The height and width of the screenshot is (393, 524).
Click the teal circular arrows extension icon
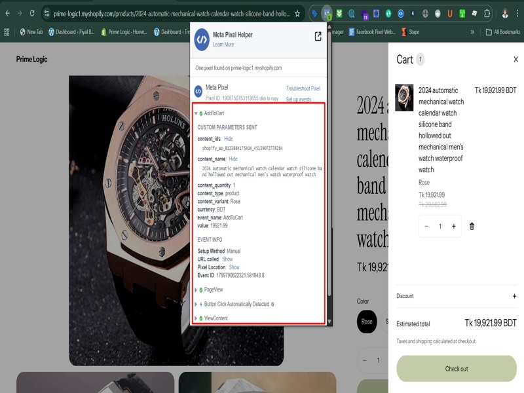pos(388,14)
